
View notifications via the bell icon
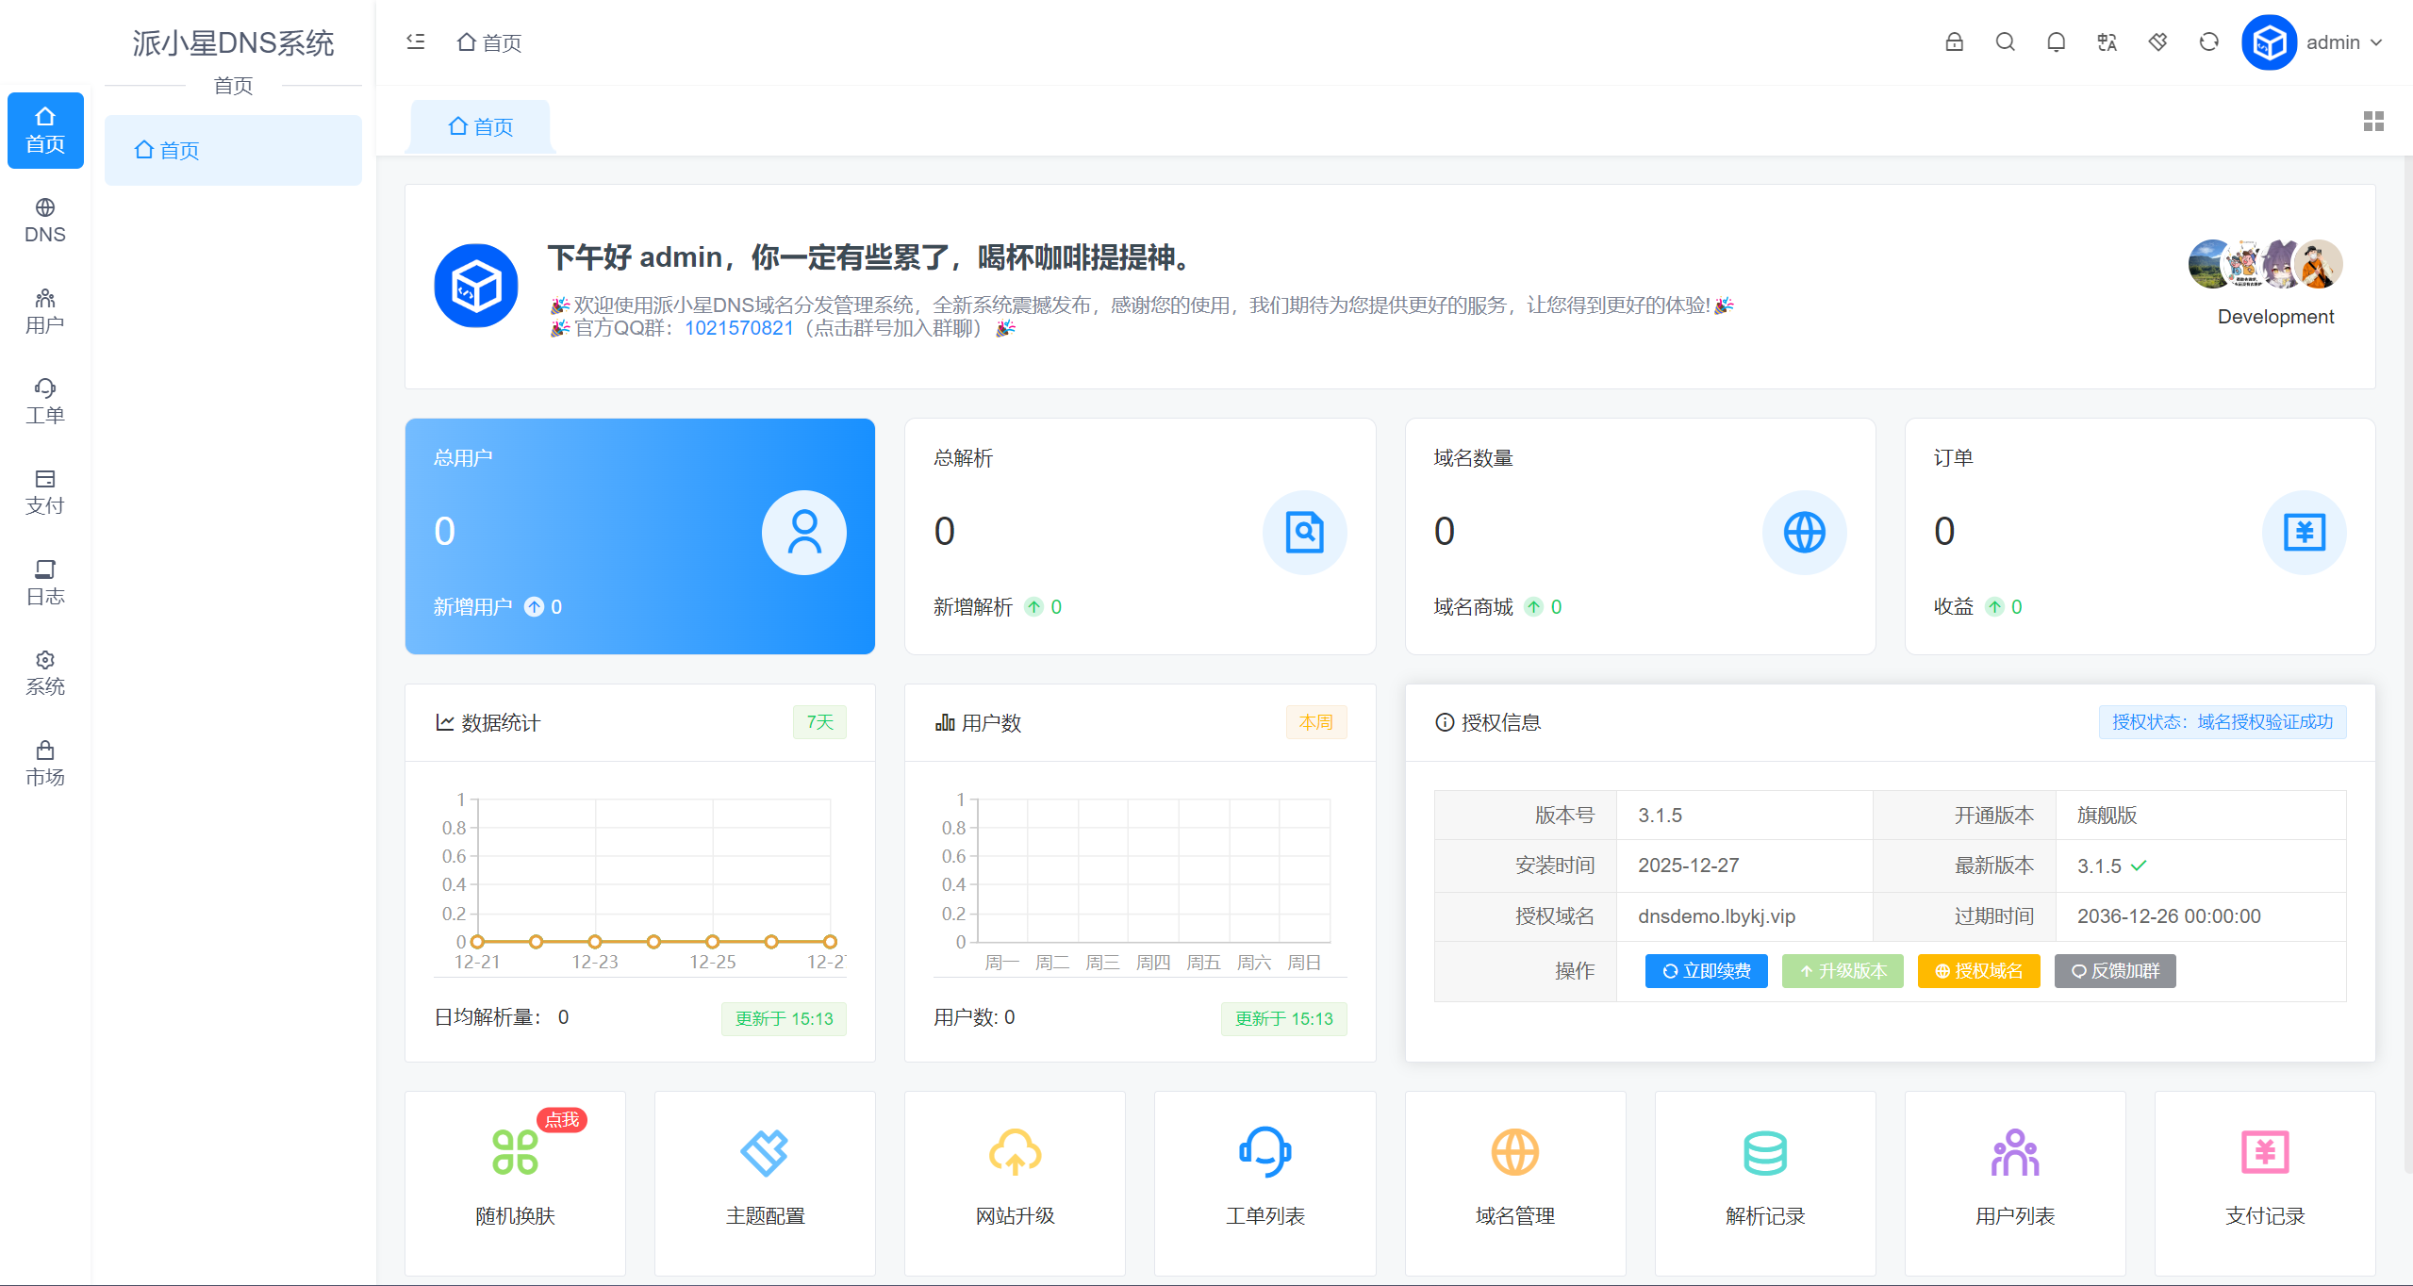tap(2056, 42)
